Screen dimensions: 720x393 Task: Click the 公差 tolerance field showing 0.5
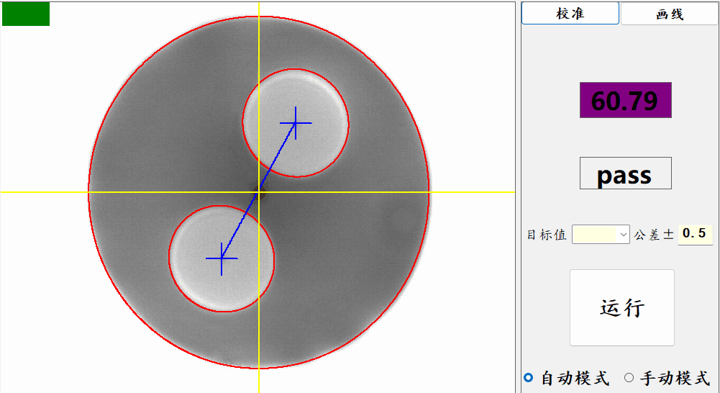pyautogui.click(x=696, y=234)
